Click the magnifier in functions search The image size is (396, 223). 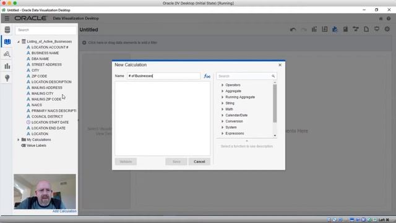coord(273,76)
